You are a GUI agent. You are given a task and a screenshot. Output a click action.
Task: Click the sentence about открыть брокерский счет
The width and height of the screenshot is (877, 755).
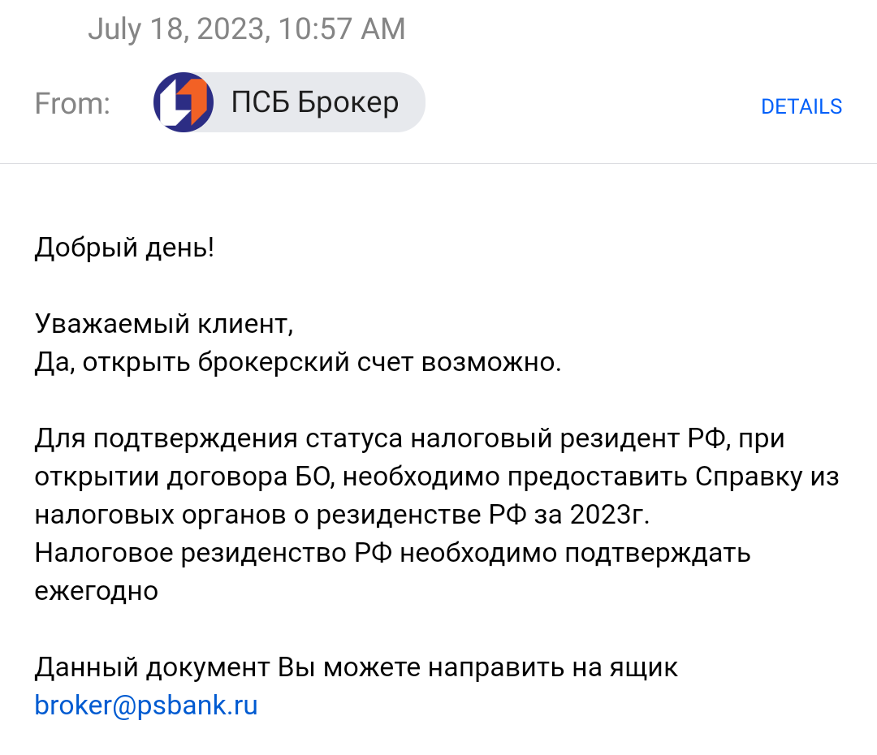coord(298,362)
